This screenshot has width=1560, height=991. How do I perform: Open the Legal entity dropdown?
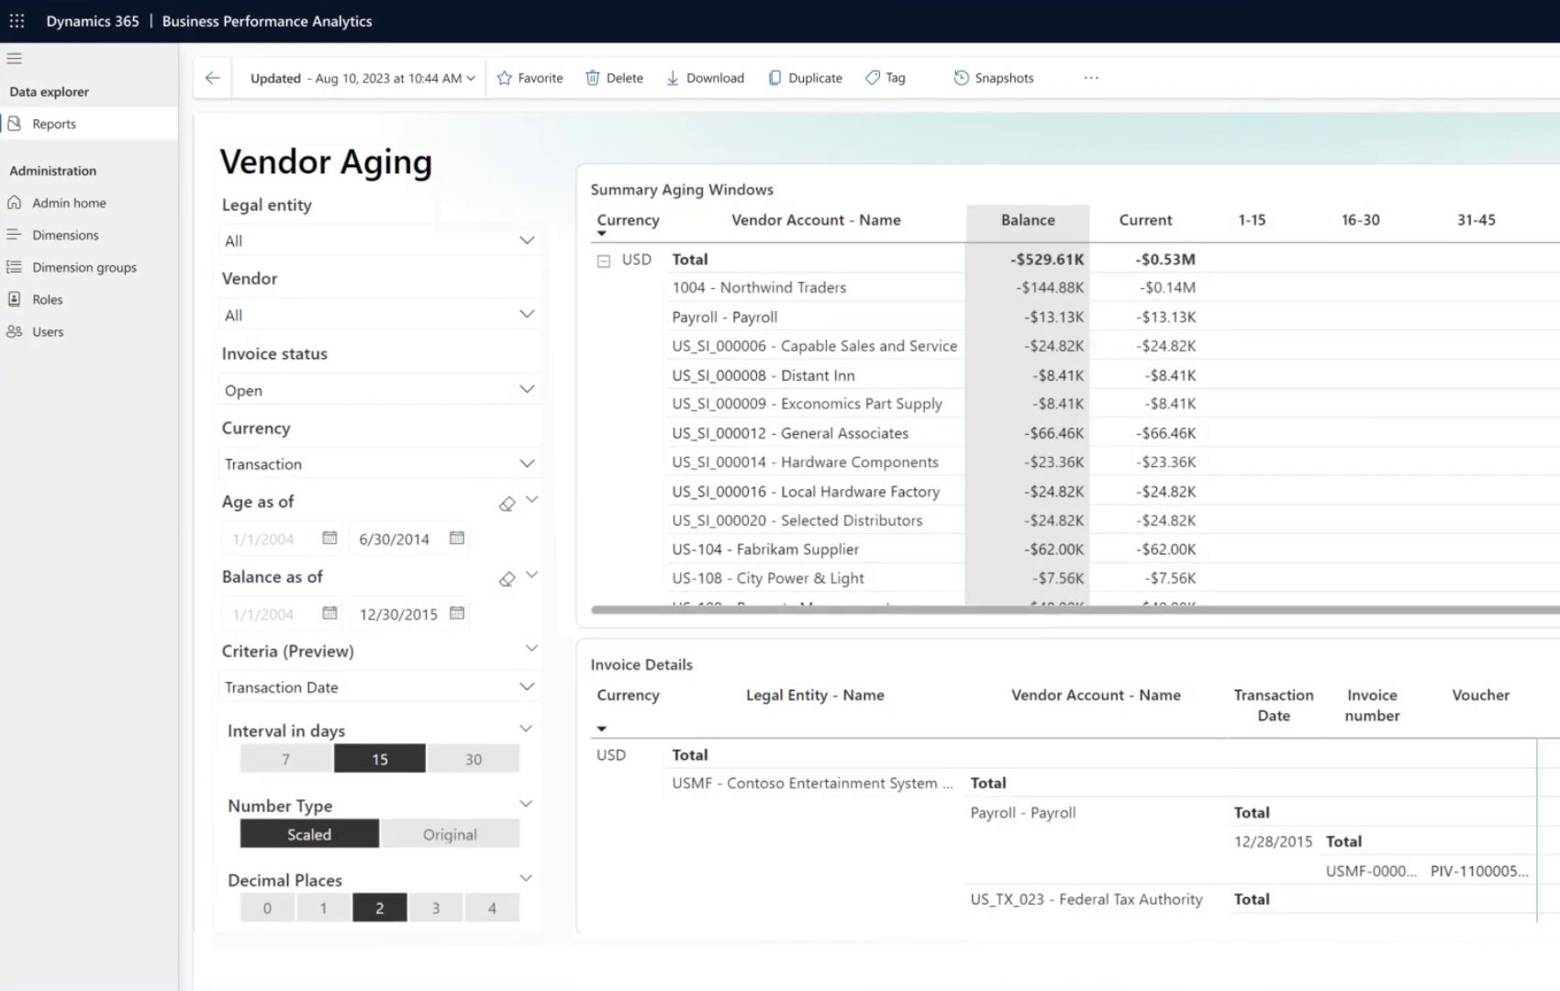pyautogui.click(x=379, y=240)
